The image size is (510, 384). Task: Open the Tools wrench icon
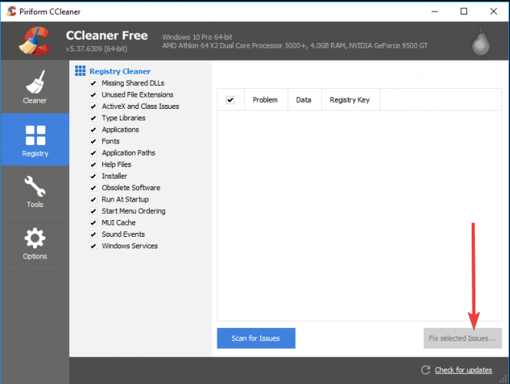point(35,186)
